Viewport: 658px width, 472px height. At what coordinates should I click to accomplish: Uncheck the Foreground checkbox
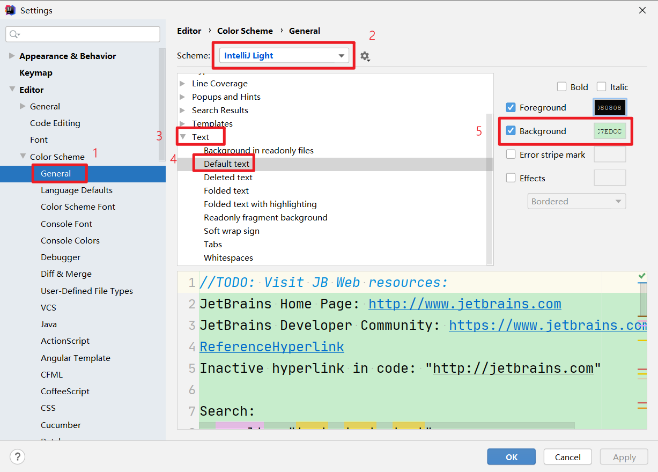click(511, 107)
